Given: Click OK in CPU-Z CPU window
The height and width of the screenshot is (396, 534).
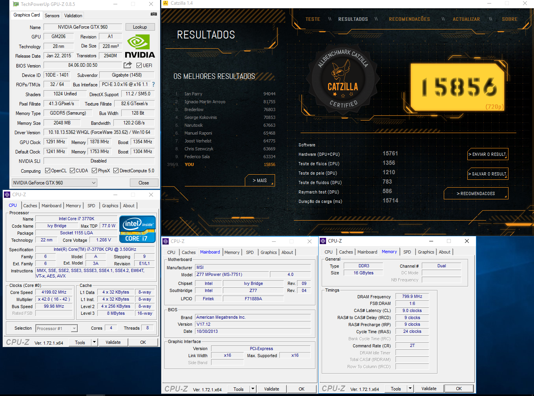Looking at the screenshot, I should click(143, 342).
